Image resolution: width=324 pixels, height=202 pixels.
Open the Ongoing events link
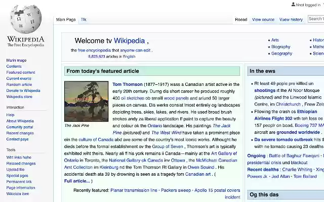(256, 156)
